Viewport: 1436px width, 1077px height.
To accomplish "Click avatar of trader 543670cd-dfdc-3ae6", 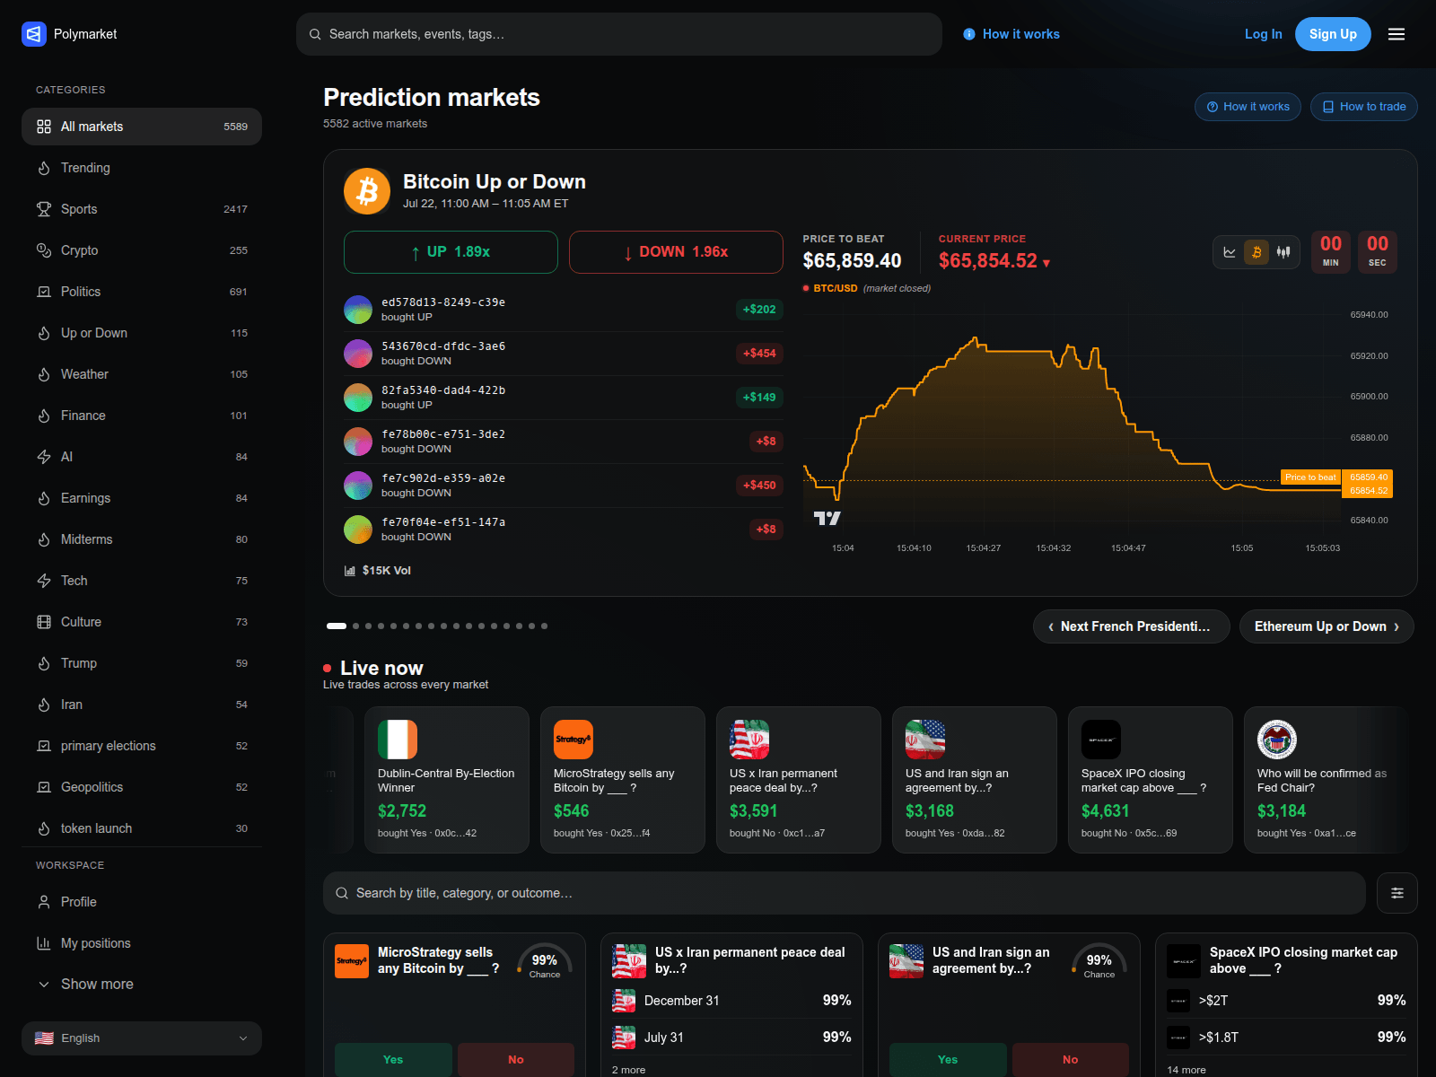I will (x=358, y=354).
